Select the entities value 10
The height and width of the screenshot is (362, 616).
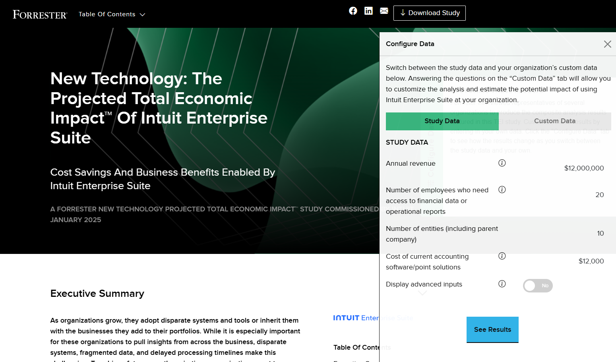[x=600, y=233]
